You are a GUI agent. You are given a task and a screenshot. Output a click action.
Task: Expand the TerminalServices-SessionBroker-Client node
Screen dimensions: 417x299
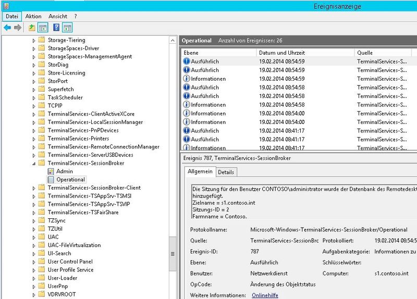pyautogui.click(x=34, y=188)
